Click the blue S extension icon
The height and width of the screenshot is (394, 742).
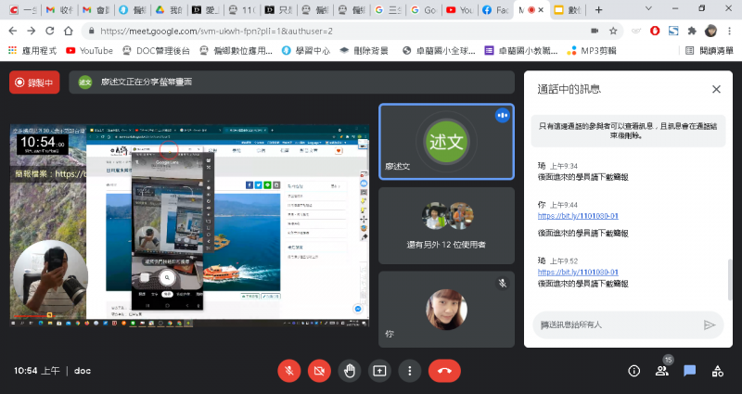coord(673,31)
